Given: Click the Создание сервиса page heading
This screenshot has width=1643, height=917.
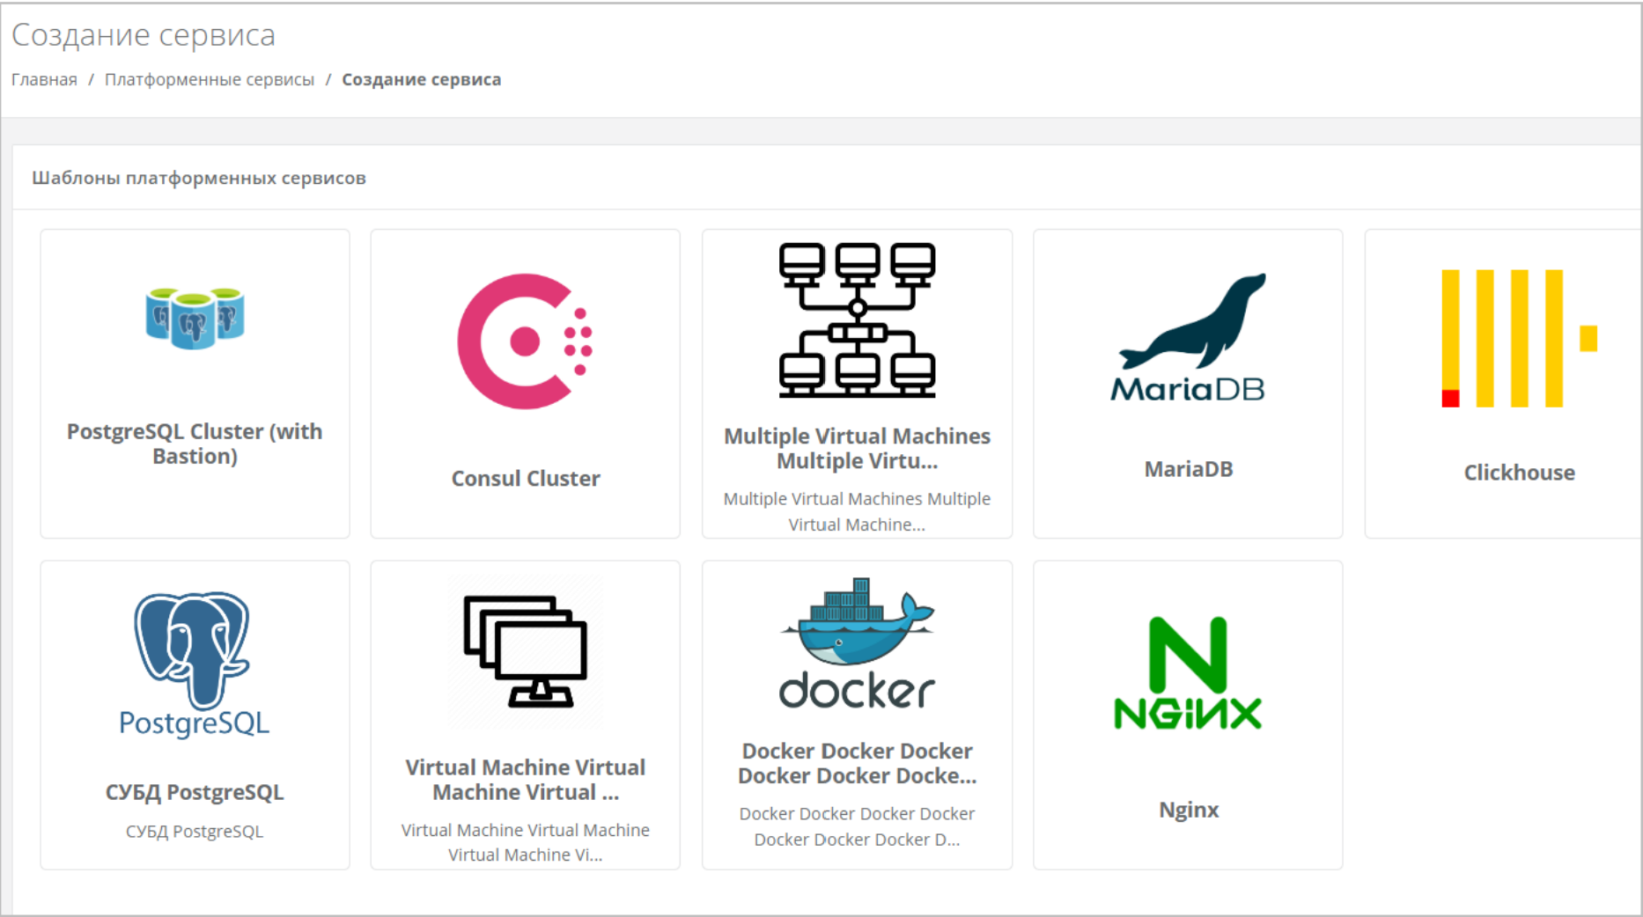Looking at the screenshot, I should pyautogui.click(x=144, y=35).
